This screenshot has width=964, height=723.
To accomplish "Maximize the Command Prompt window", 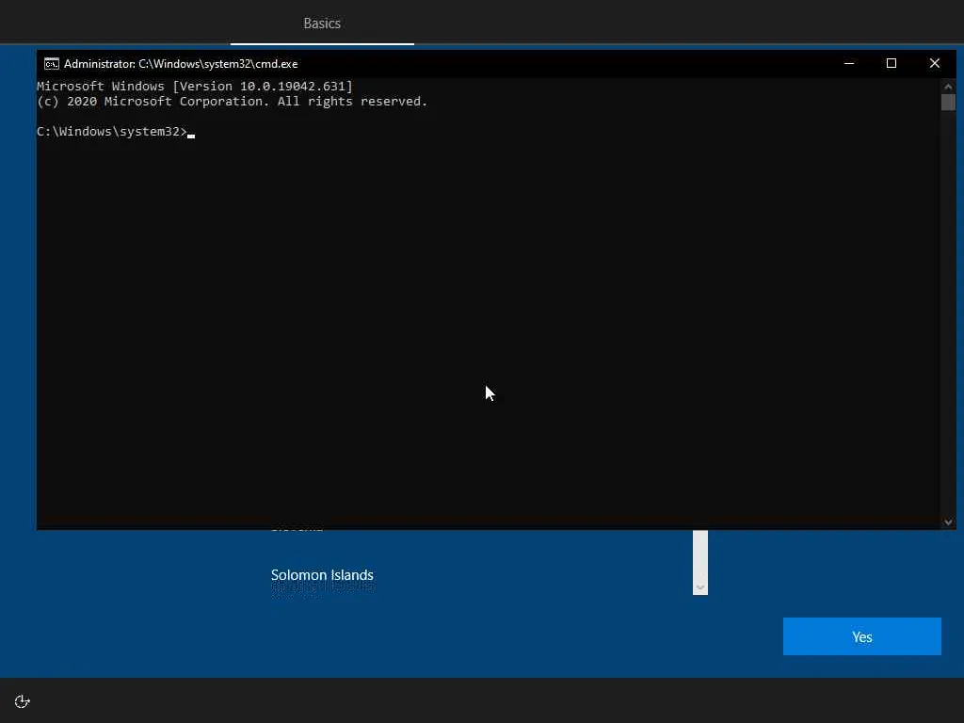I will pyautogui.click(x=892, y=63).
